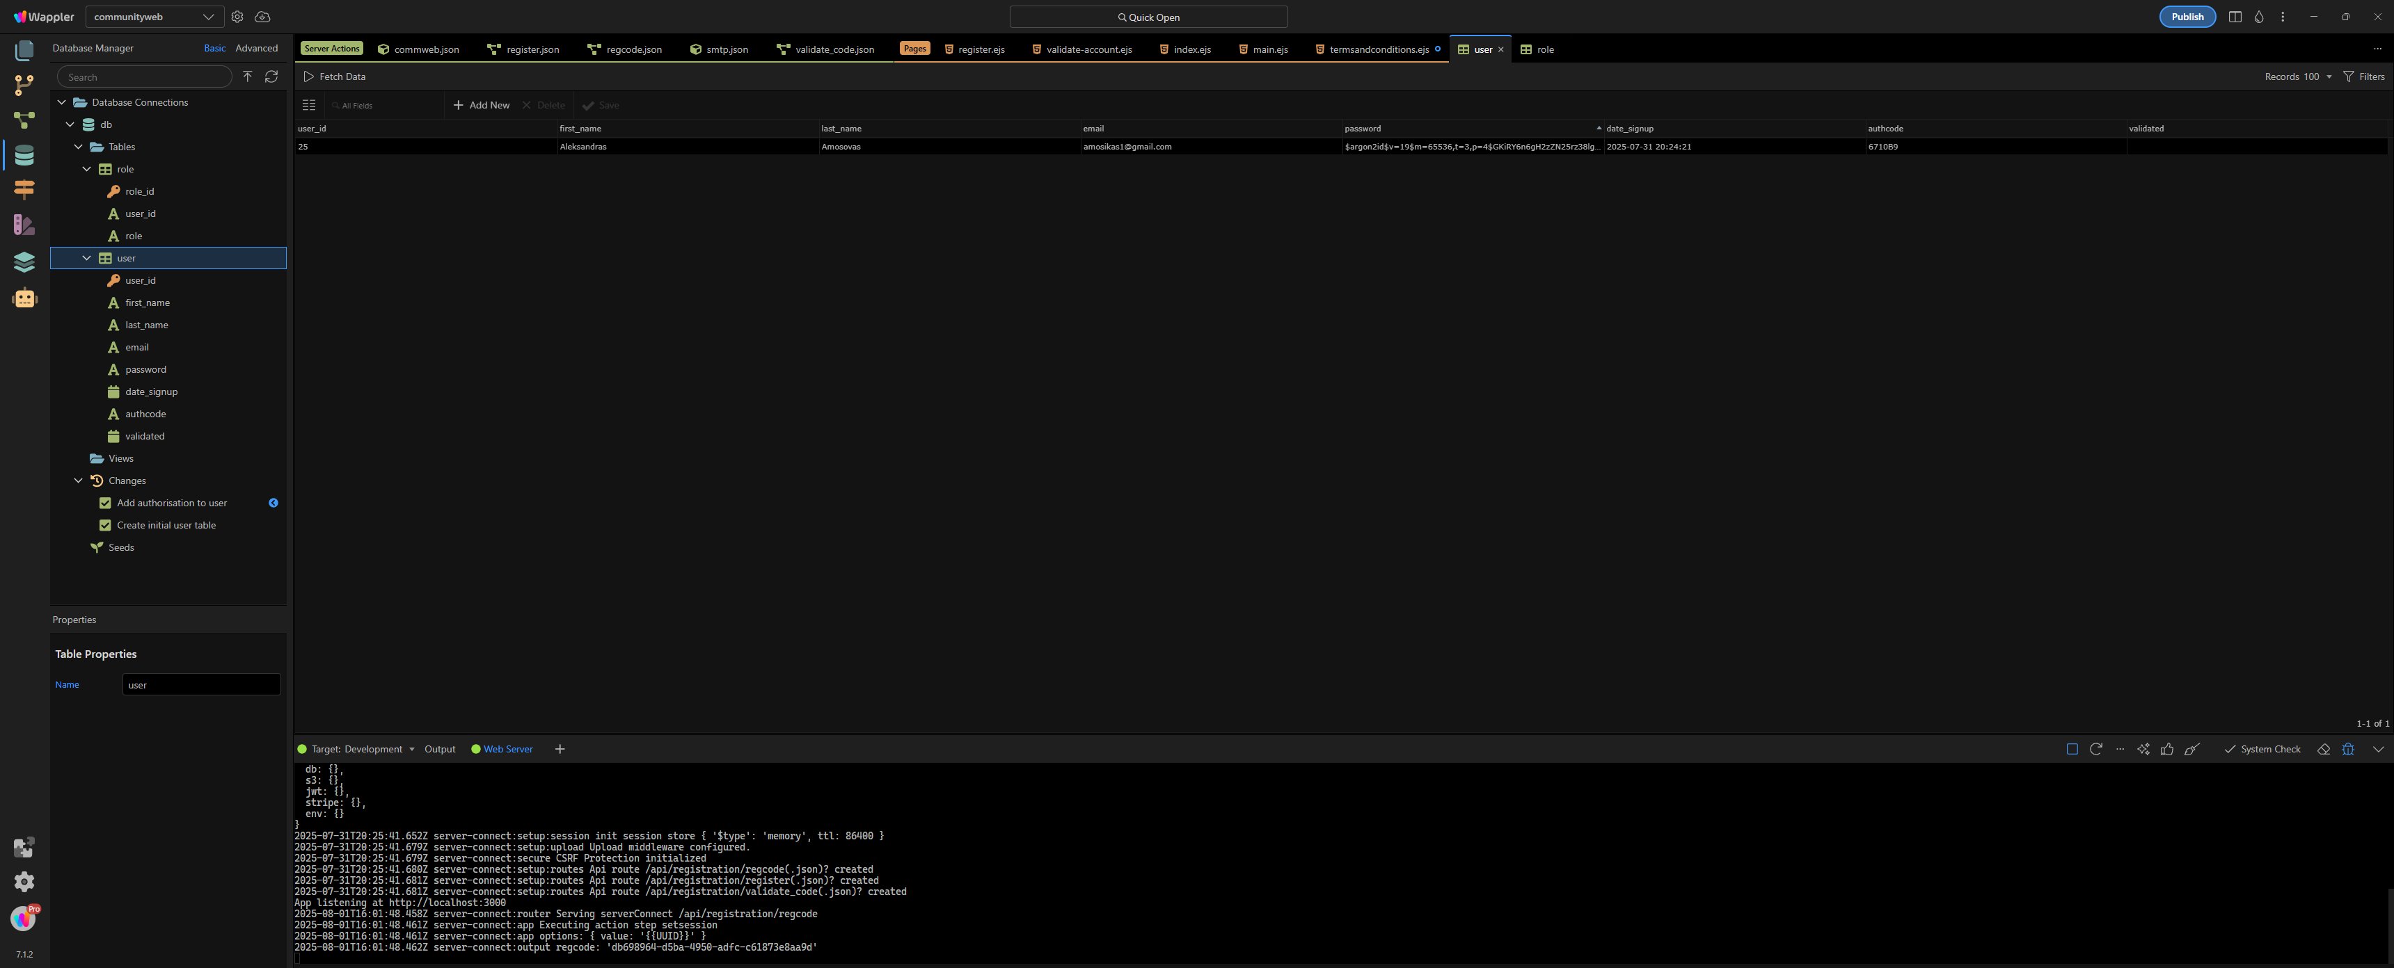Viewport: 2394px width, 968px height.
Task: Open the Target Development dropdown
Action: (356, 749)
